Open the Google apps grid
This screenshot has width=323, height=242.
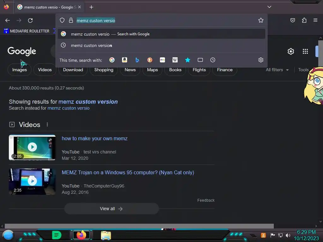click(305, 51)
